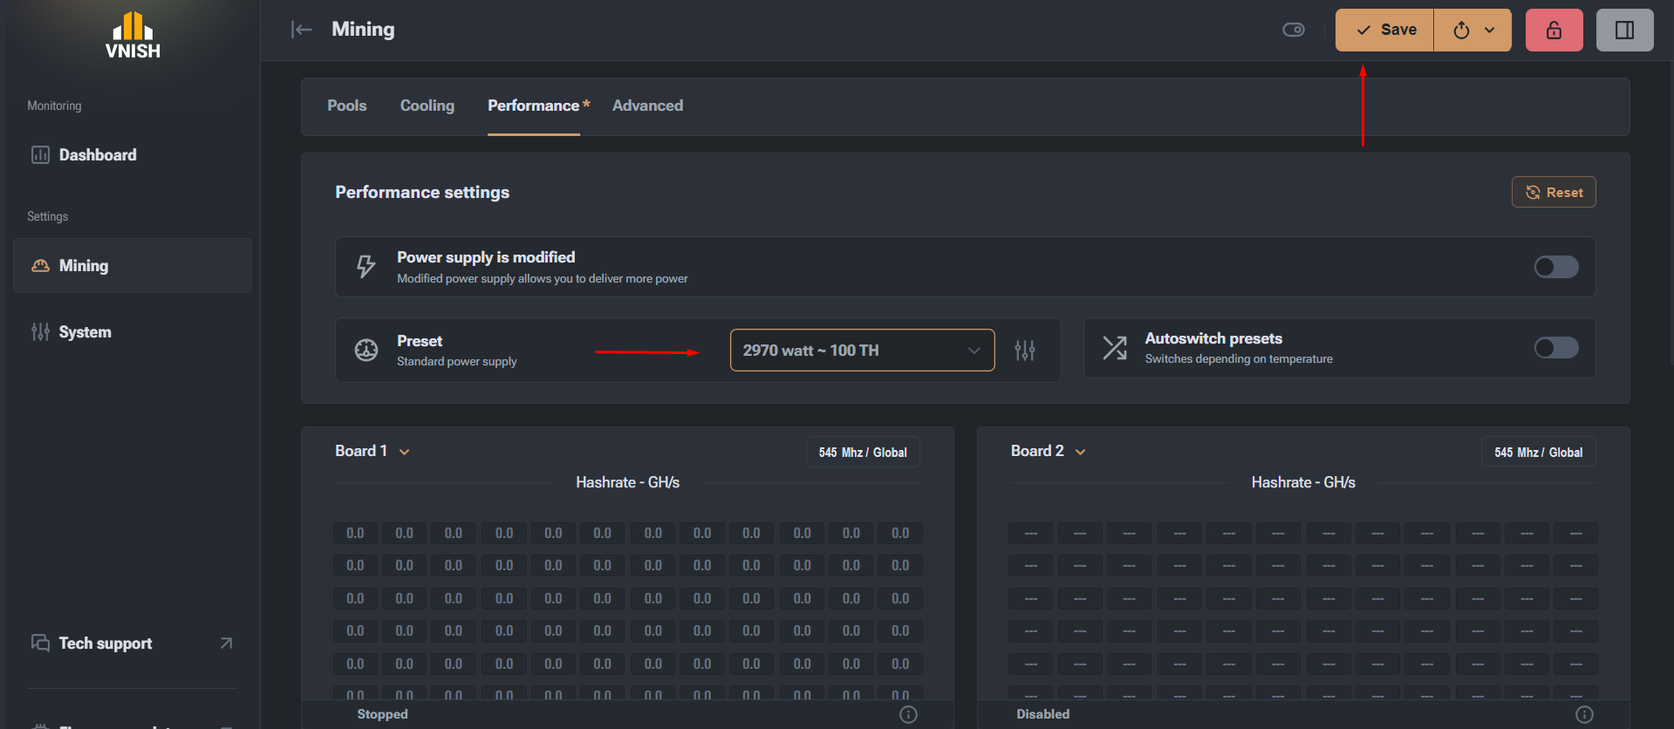This screenshot has height=729, width=1674.
Task: Click Board 2 info icon
Action: [1585, 715]
